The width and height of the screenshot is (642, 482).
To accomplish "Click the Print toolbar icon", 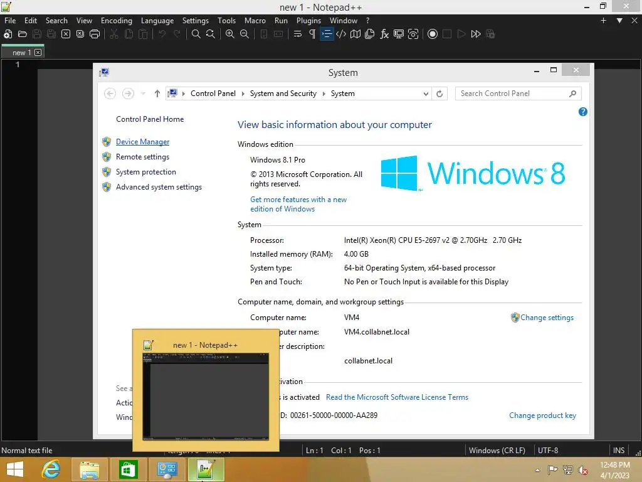I will click(x=95, y=34).
